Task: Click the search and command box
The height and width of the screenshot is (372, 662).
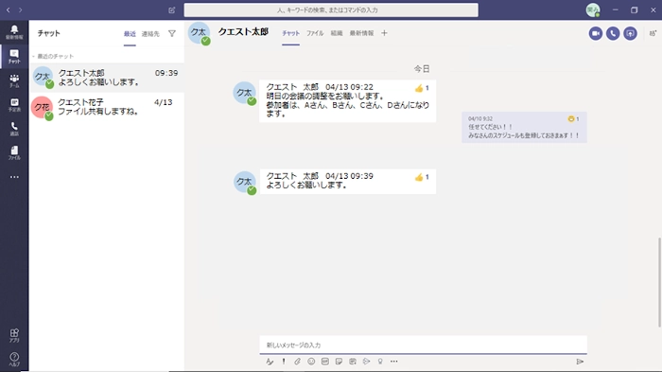Action: [x=331, y=10]
